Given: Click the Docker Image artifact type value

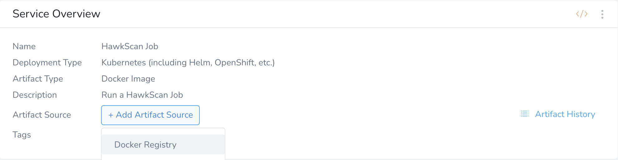Looking at the screenshot, I should tap(128, 79).
